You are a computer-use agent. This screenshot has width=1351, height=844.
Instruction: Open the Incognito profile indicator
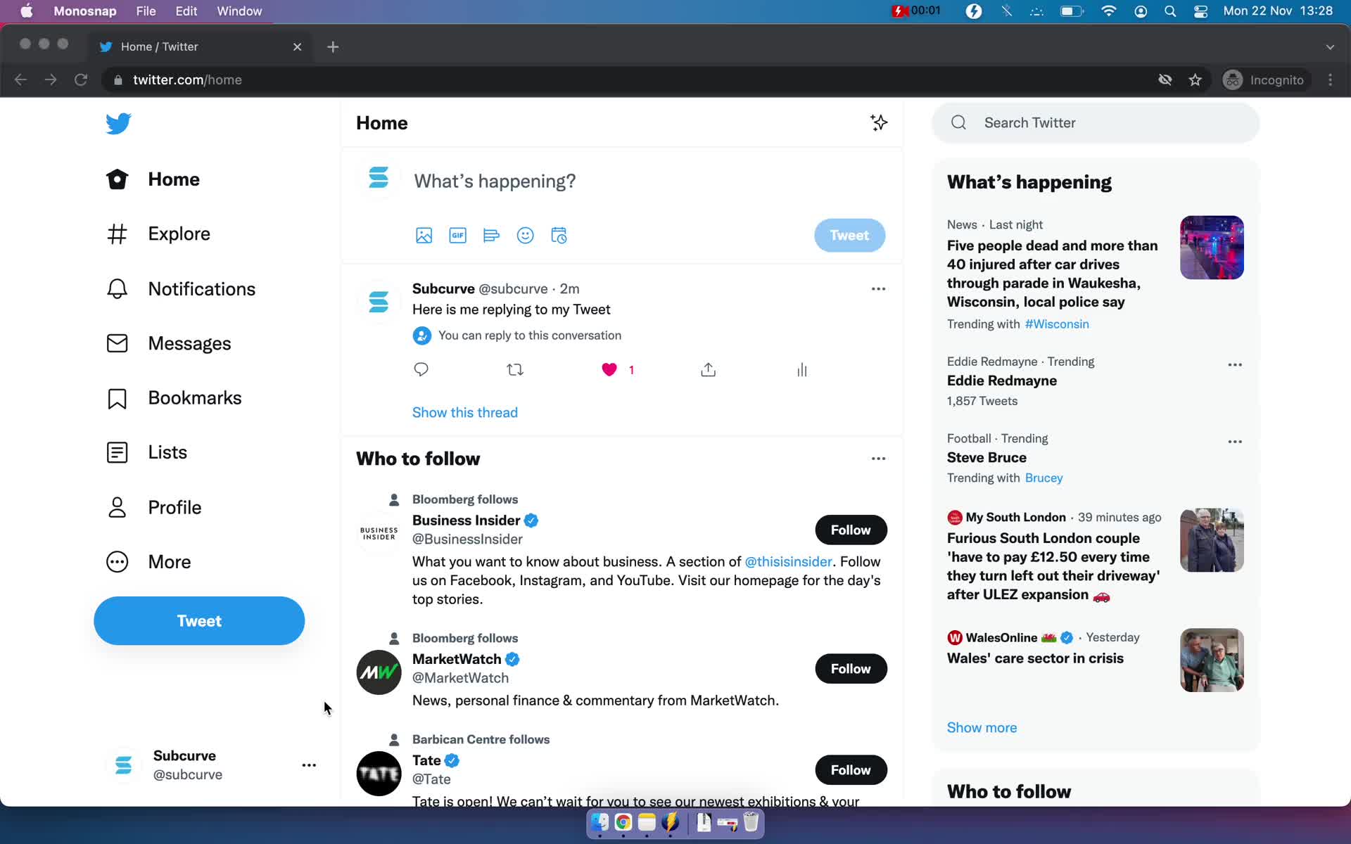point(1264,80)
